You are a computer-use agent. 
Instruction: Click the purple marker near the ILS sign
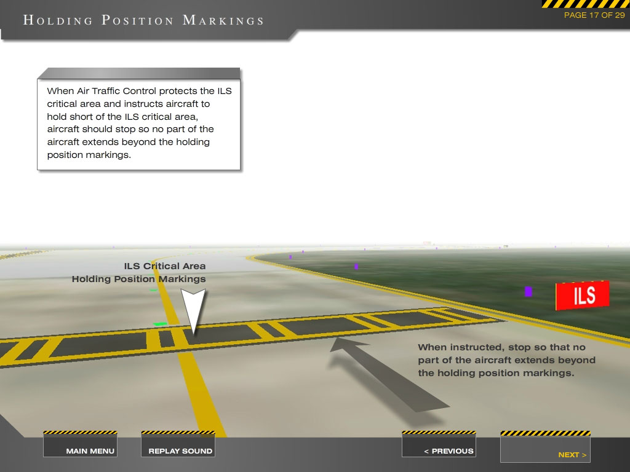pos(527,290)
